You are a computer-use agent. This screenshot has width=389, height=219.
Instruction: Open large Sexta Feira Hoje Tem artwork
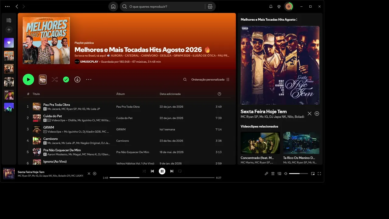[x=280, y=65]
